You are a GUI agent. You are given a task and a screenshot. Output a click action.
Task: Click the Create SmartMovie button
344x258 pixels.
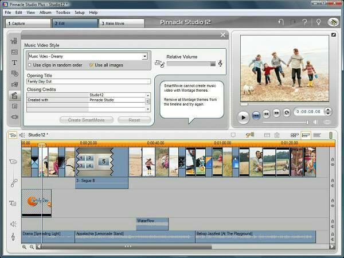(x=87, y=120)
